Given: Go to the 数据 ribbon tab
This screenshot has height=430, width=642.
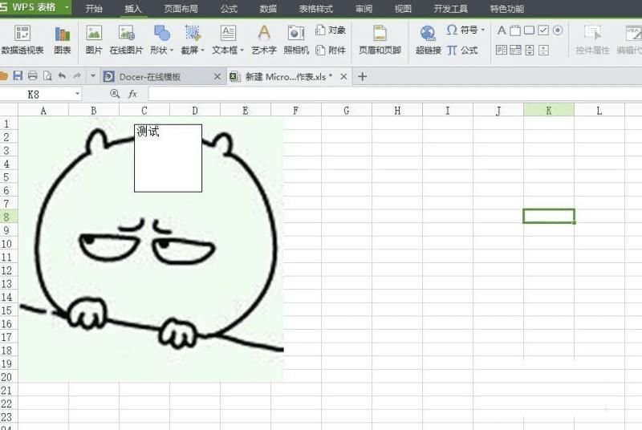Looking at the screenshot, I should [x=268, y=9].
